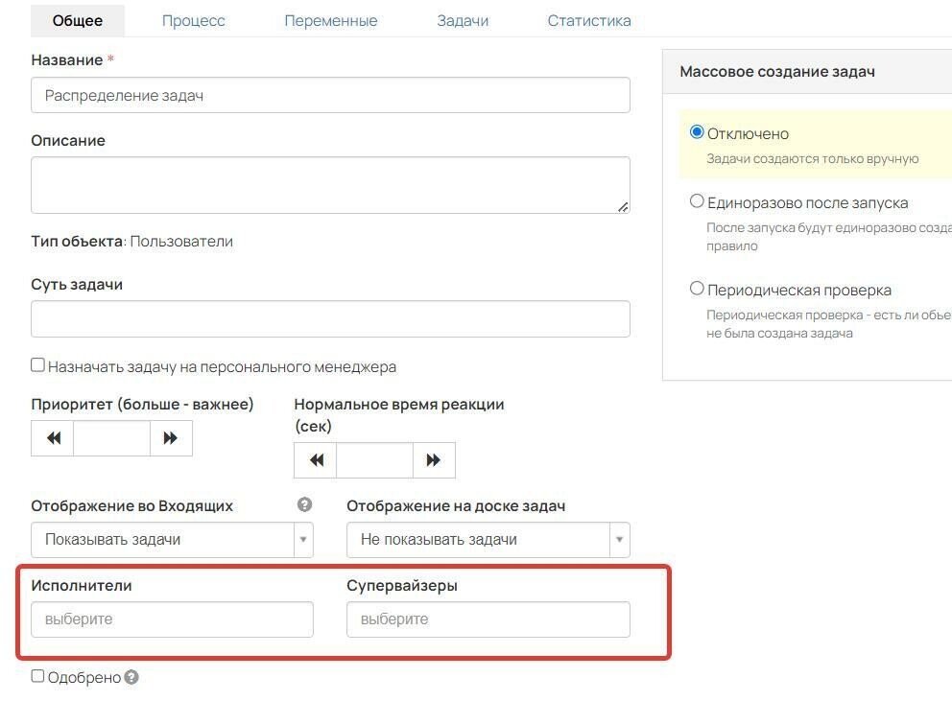952x701 pixels.
Task: Focus the Суть задачи input
Action: (x=330, y=319)
